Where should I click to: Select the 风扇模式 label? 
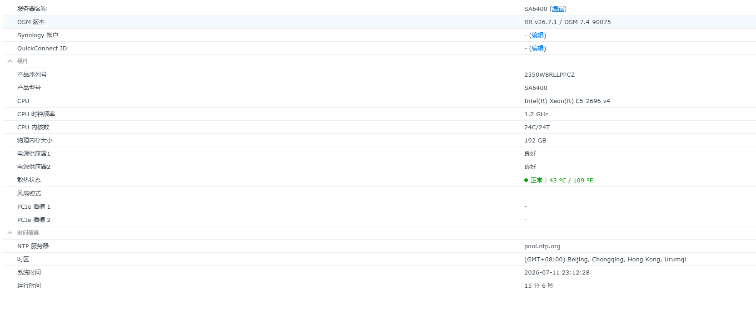coord(29,193)
